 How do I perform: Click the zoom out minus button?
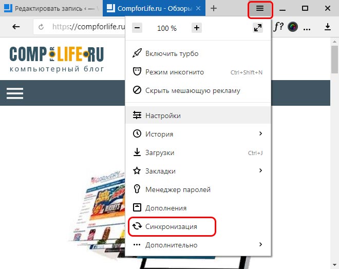(137, 28)
